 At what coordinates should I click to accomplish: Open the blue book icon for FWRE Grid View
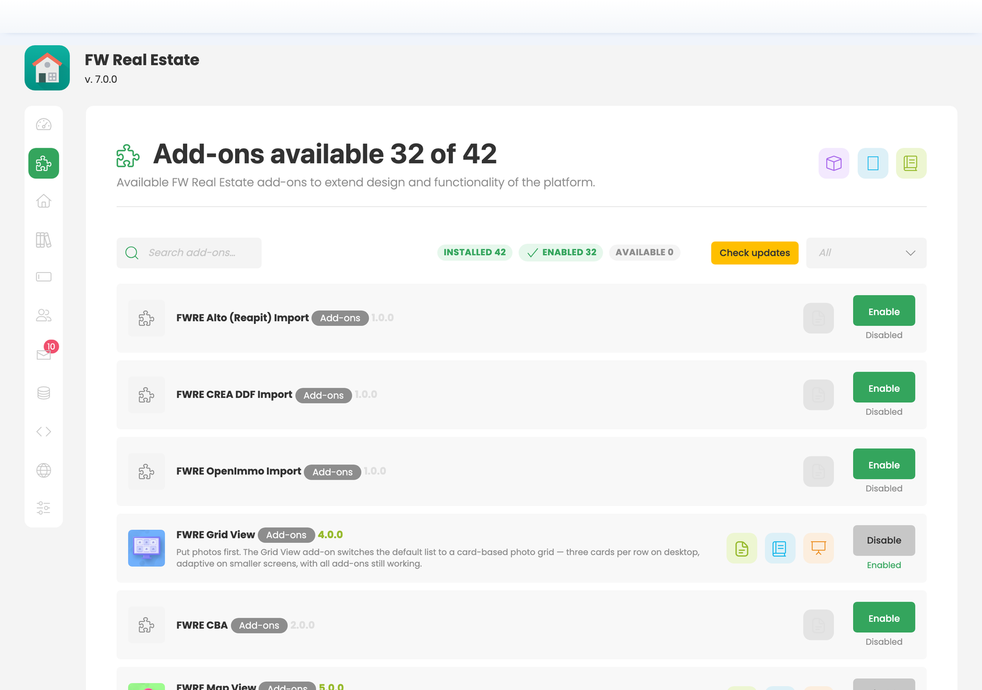tap(780, 548)
